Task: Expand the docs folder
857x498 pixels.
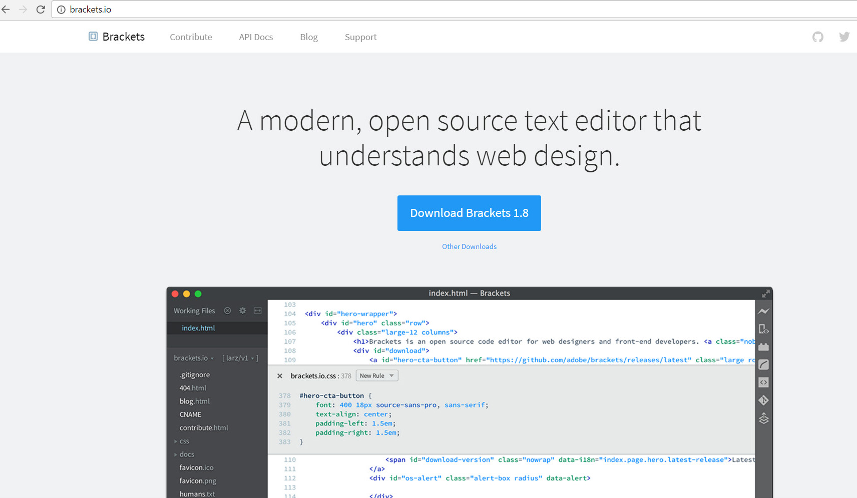Action: click(184, 454)
